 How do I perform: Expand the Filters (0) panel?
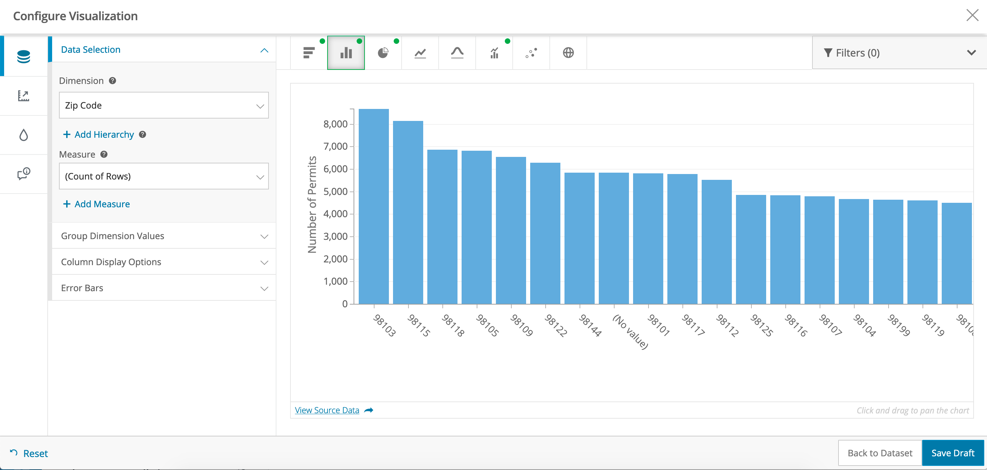pyautogui.click(x=899, y=53)
